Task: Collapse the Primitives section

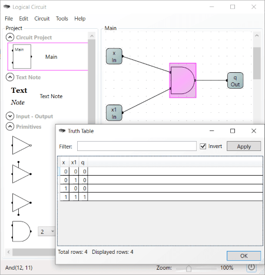Action: coord(10,126)
